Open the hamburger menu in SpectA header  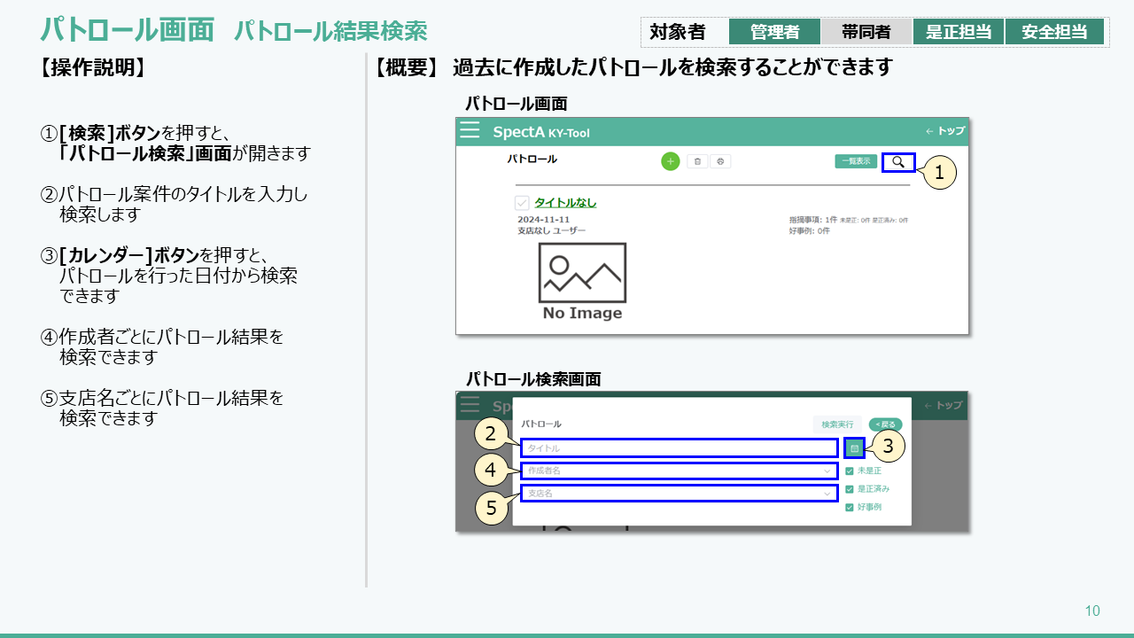point(470,131)
